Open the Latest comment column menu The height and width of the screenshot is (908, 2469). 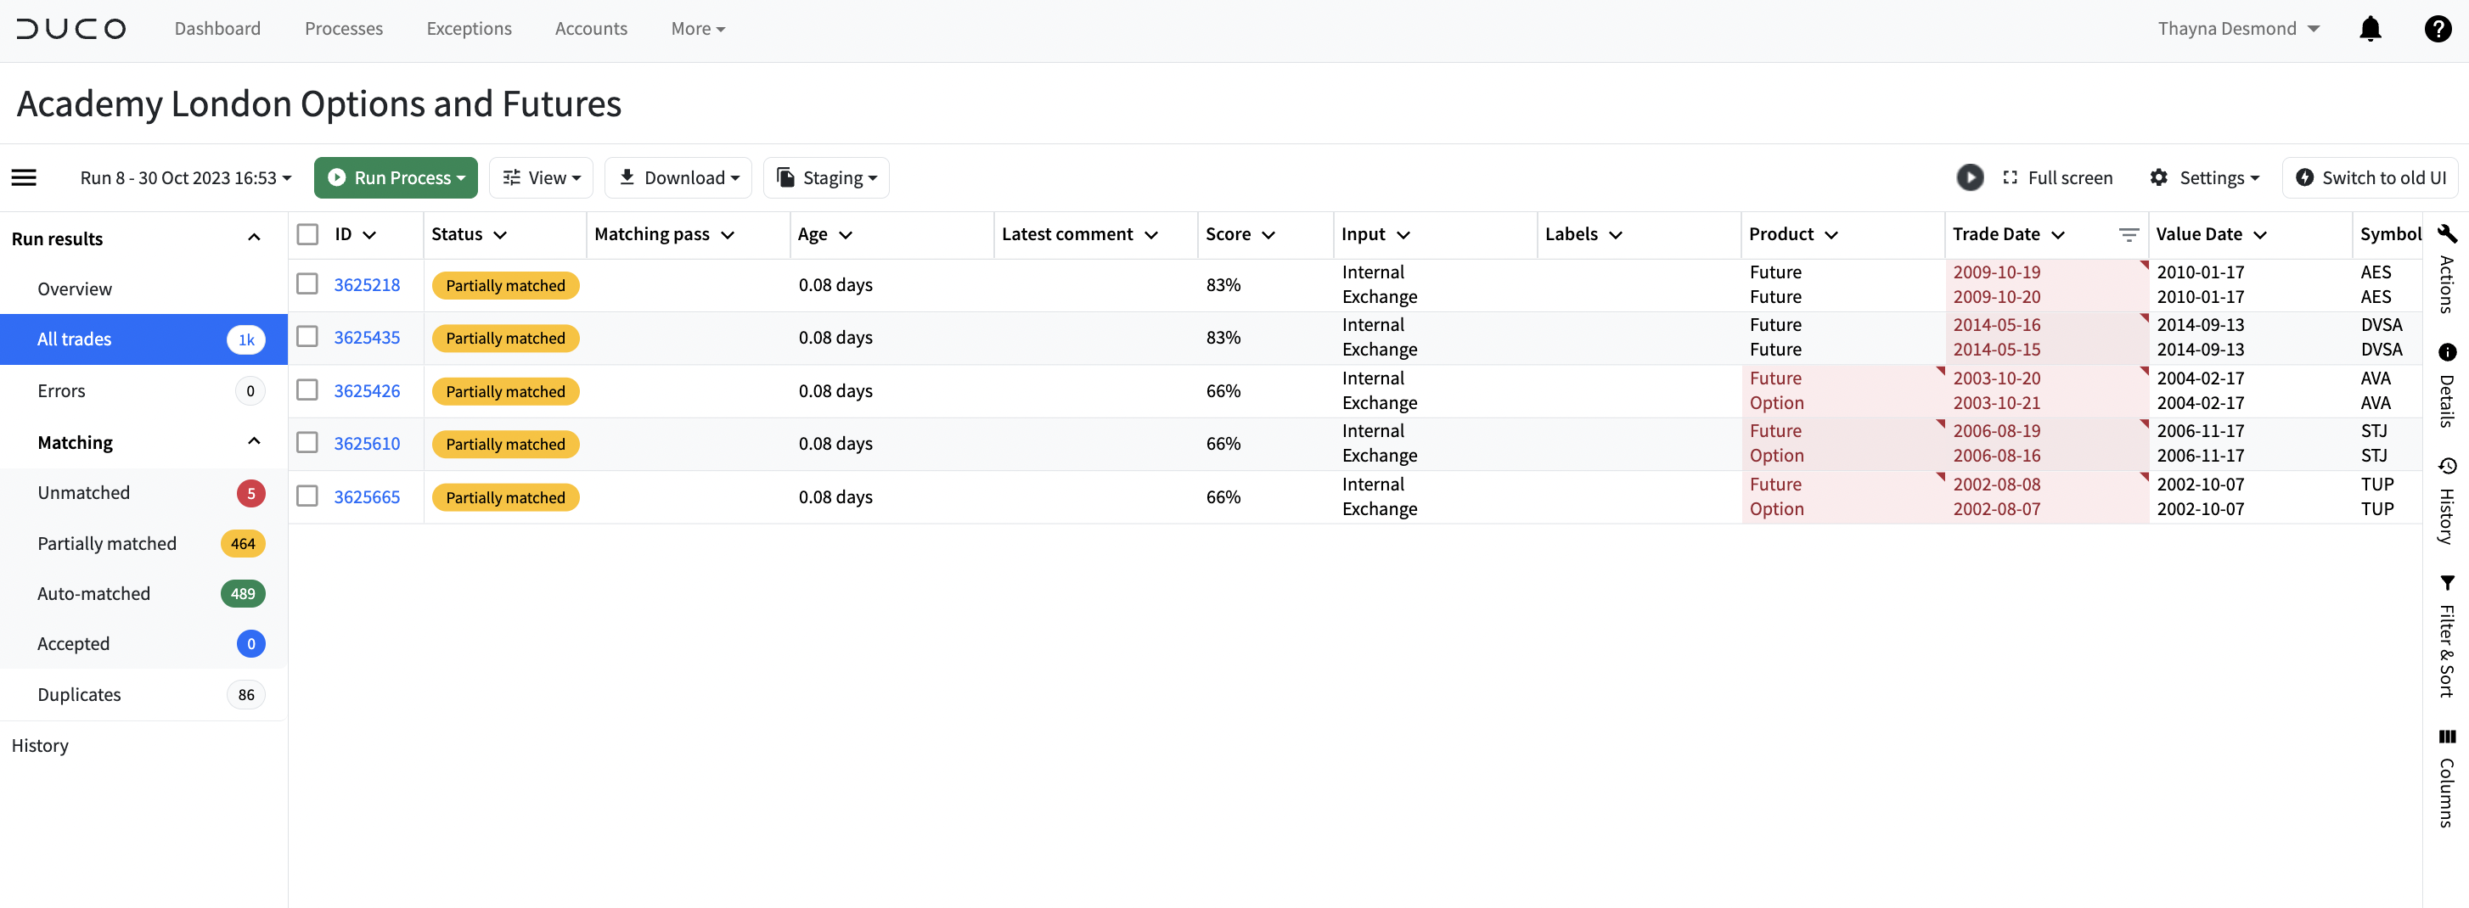pyautogui.click(x=1151, y=236)
